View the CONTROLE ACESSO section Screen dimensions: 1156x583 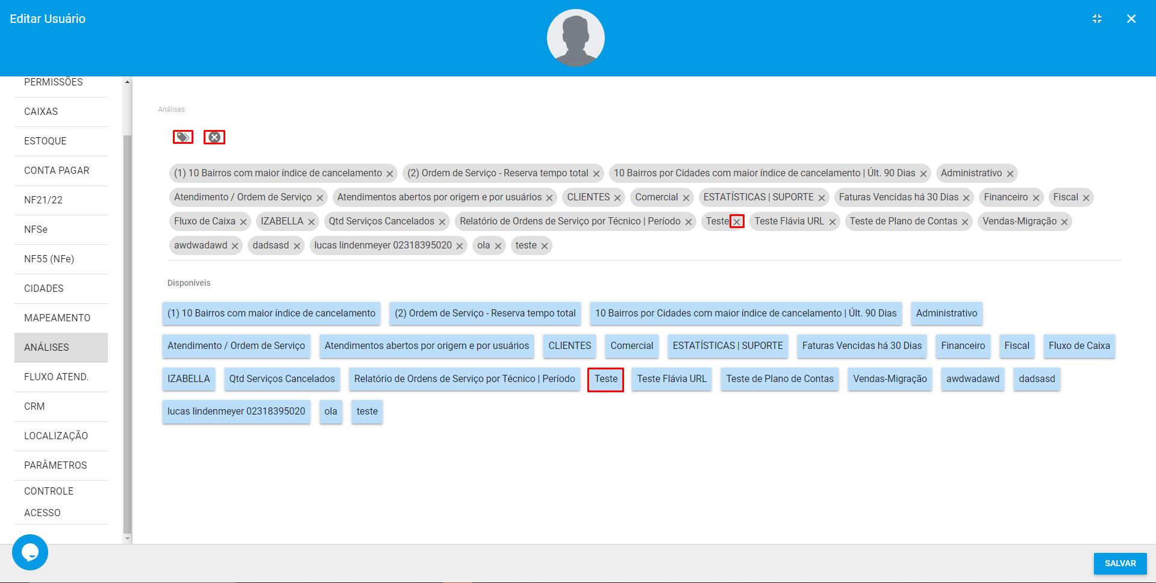coord(48,502)
